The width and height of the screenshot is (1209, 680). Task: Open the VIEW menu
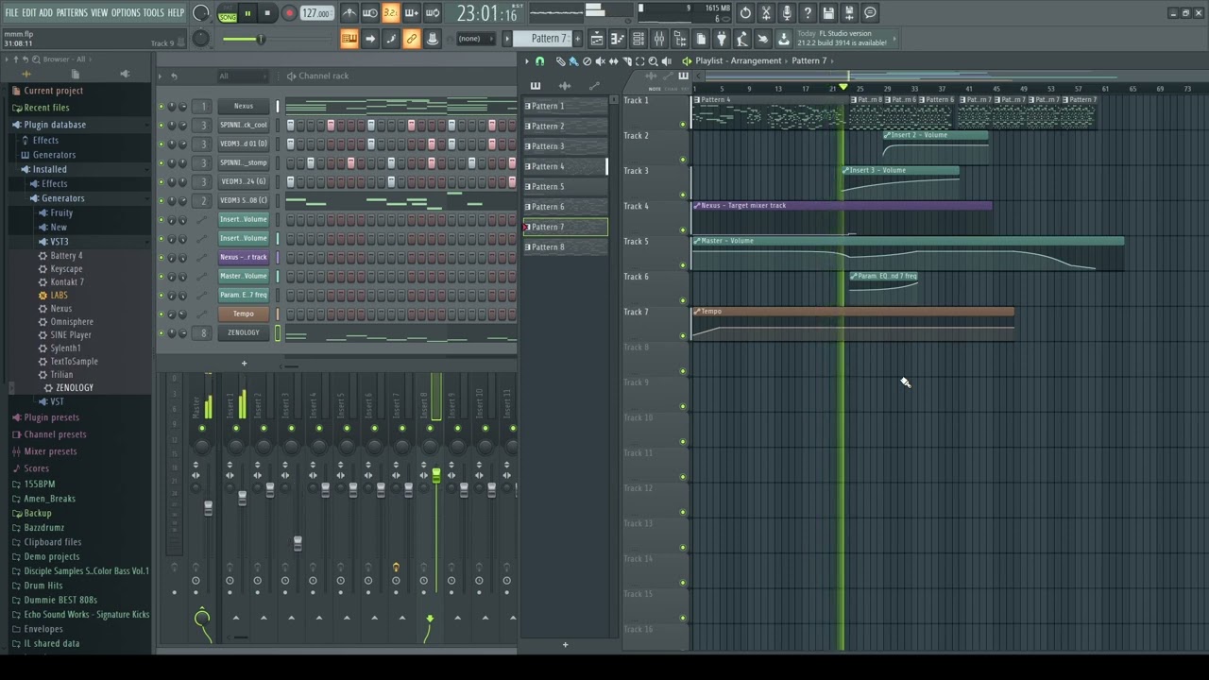click(x=99, y=12)
